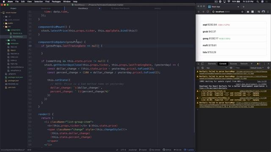Switch to the active StockRow.js editor tab
The height and width of the screenshot is (152, 271).
[x=83, y=8]
